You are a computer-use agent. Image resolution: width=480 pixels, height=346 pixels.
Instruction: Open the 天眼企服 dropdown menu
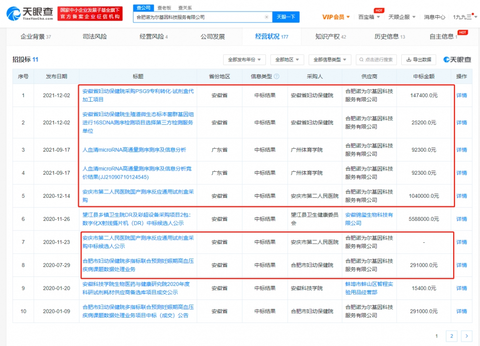(402, 17)
